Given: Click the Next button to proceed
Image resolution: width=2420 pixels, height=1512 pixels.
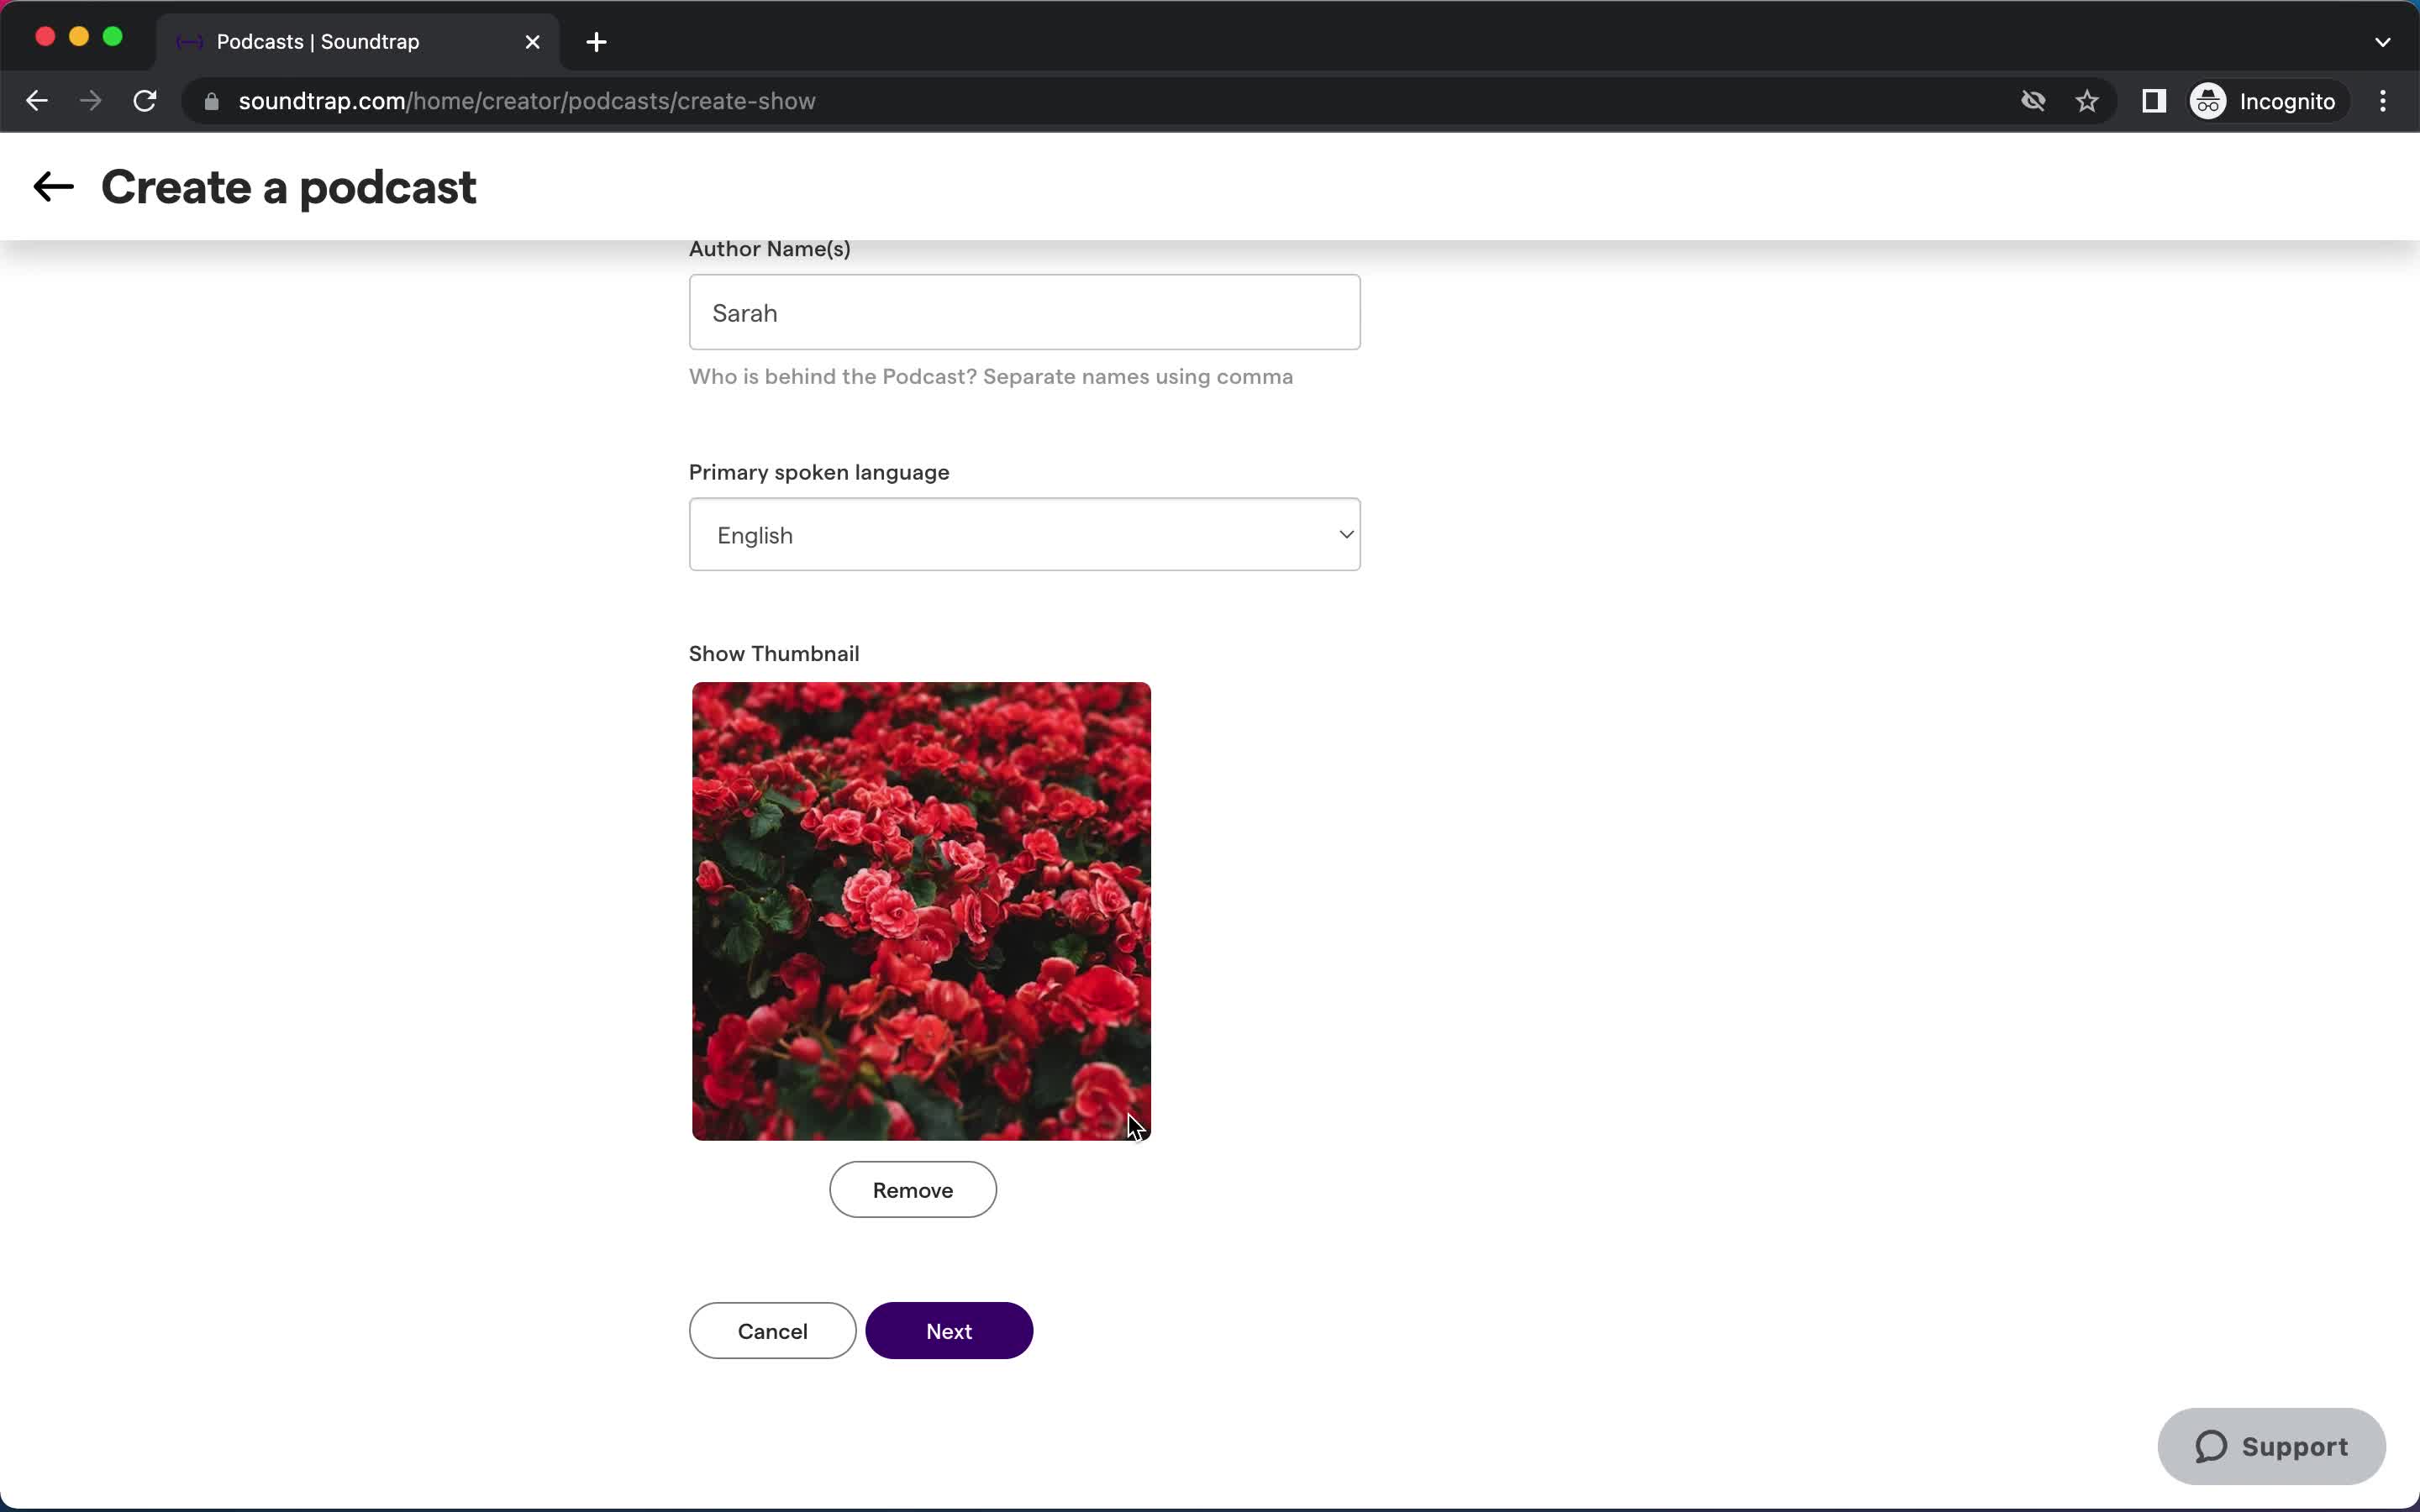Looking at the screenshot, I should [x=950, y=1329].
